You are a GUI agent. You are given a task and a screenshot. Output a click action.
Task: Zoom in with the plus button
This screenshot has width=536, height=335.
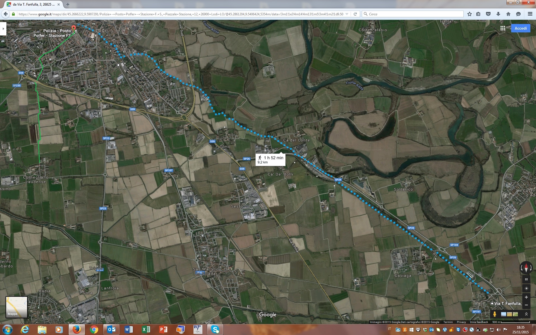(x=526, y=297)
